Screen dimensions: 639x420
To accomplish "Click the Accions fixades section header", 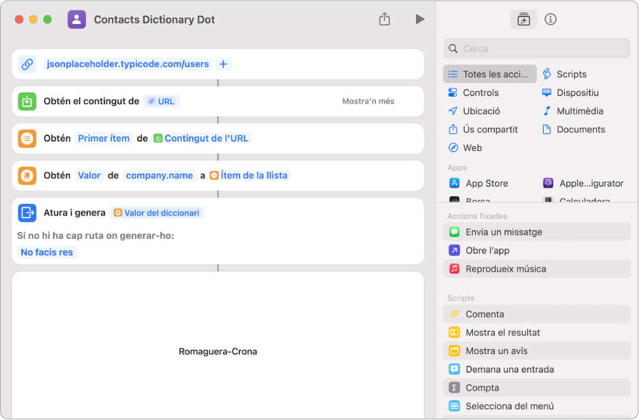I will (x=477, y=216).
